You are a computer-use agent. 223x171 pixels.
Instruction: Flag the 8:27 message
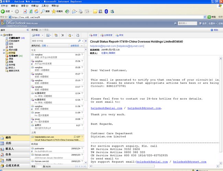coord(82,125)
